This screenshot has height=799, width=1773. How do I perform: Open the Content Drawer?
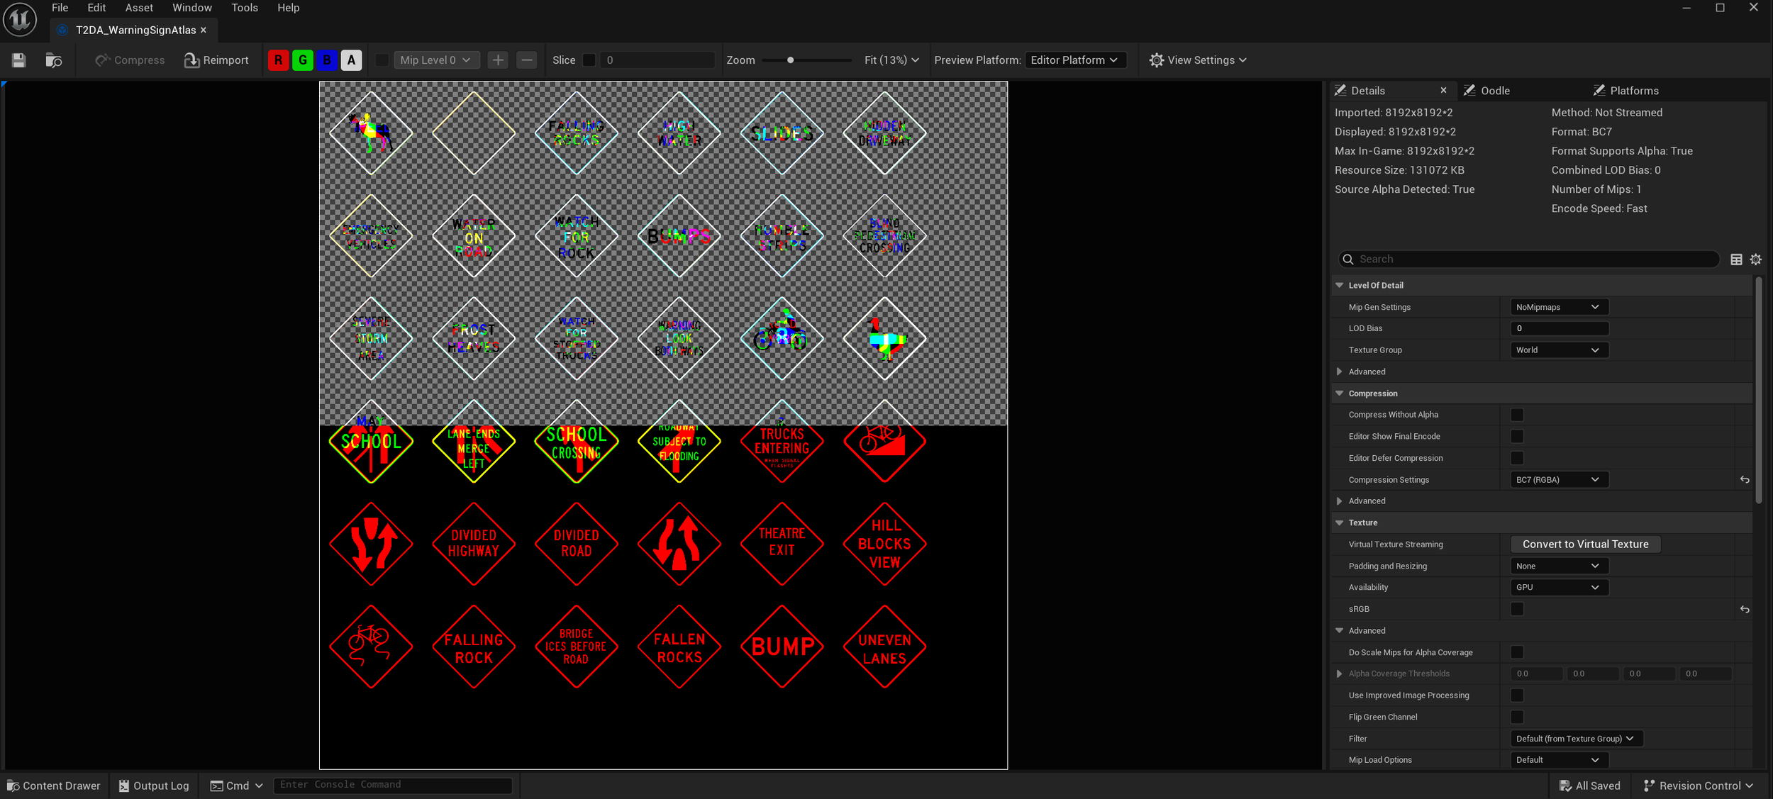point(53,786)
